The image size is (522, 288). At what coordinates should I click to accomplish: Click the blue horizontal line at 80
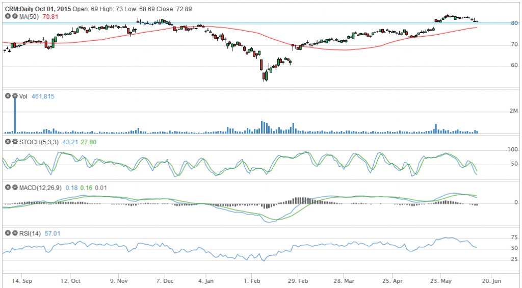pos(256,23)
